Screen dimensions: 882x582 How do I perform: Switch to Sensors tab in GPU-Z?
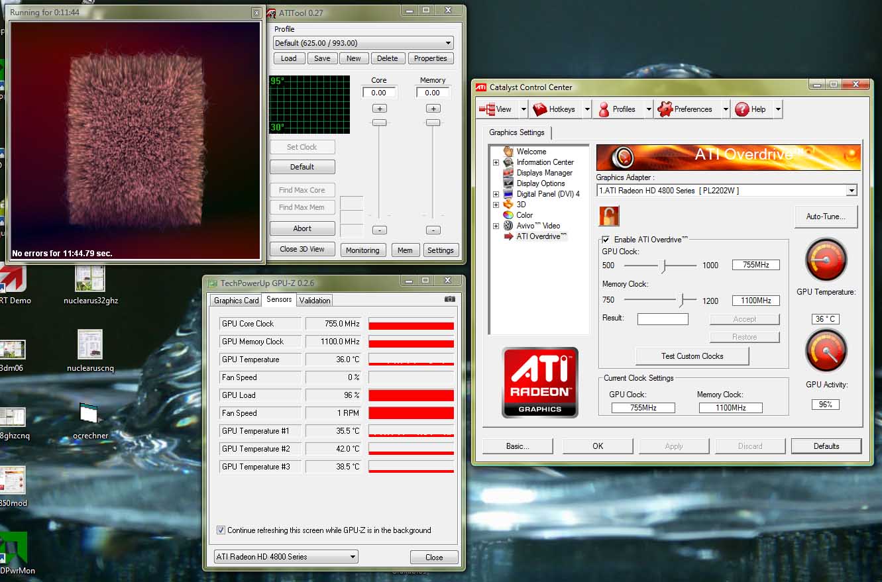(279, 299)
